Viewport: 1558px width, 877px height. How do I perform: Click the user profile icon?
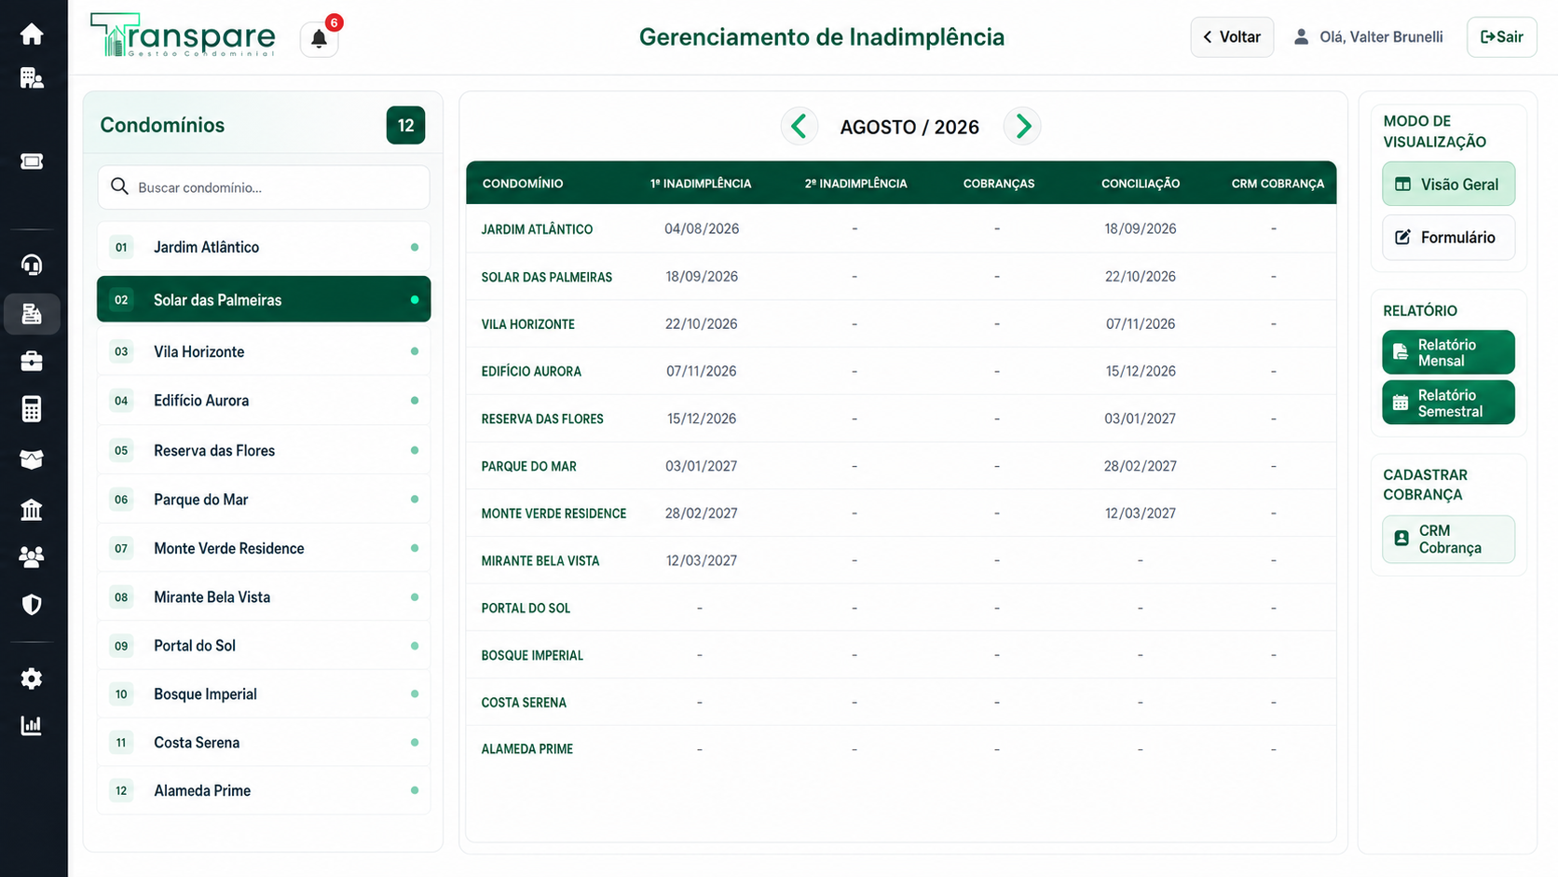[1301, 37]
